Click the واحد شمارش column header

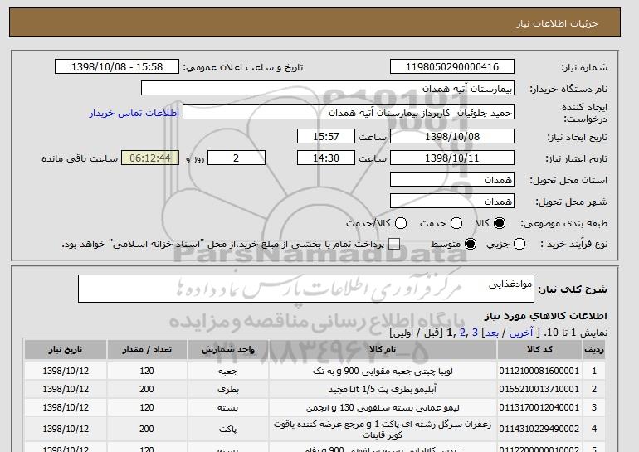coord(228,350)
